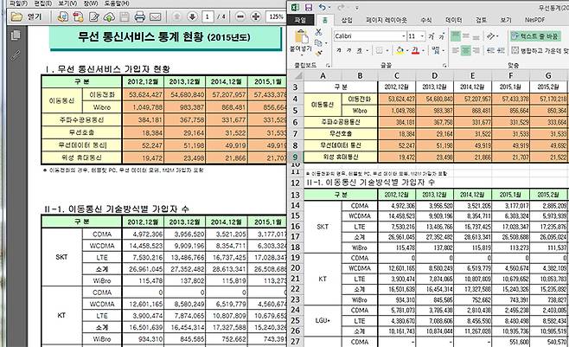
Task: Click the decrease indent icon
Action: click(x=490, y=50)
